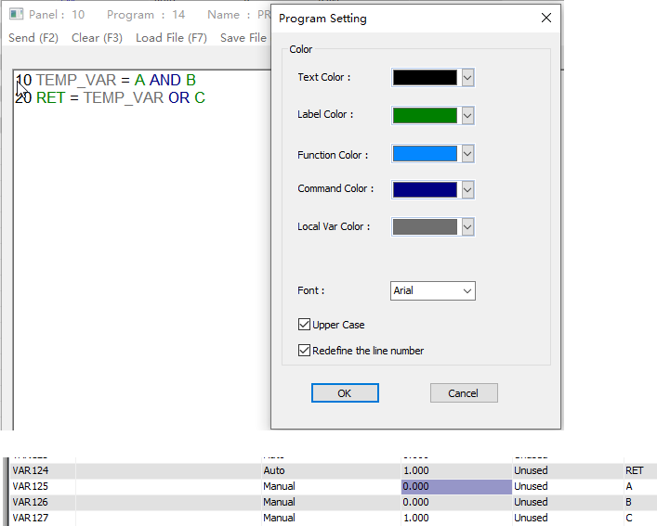
Task: Click the Manual mode cell for VAR126
Action: 279,502
